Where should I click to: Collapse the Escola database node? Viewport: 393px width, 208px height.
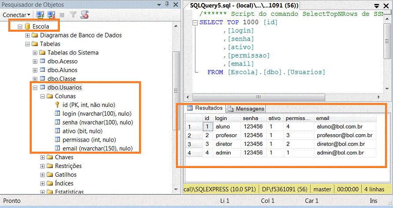point(20,26)
